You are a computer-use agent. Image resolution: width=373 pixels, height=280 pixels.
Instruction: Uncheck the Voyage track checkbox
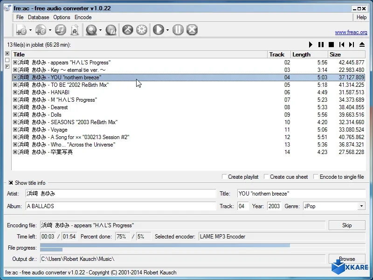15,130
